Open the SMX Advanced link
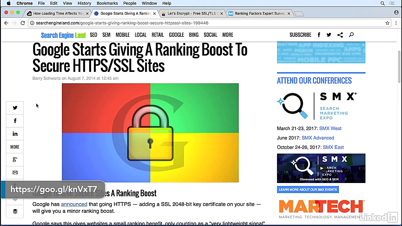Screen dimensions: 402x226 (x=318, y=138)
